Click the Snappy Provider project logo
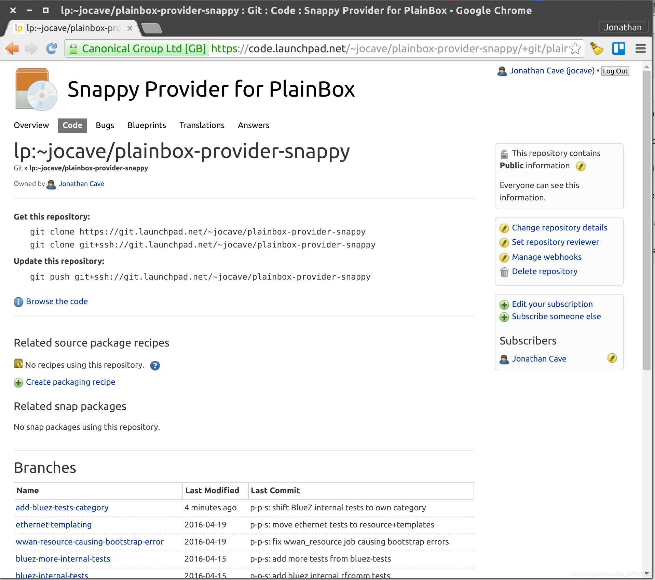Viewport: 655px width, 580px height. [x=36, y=89]
